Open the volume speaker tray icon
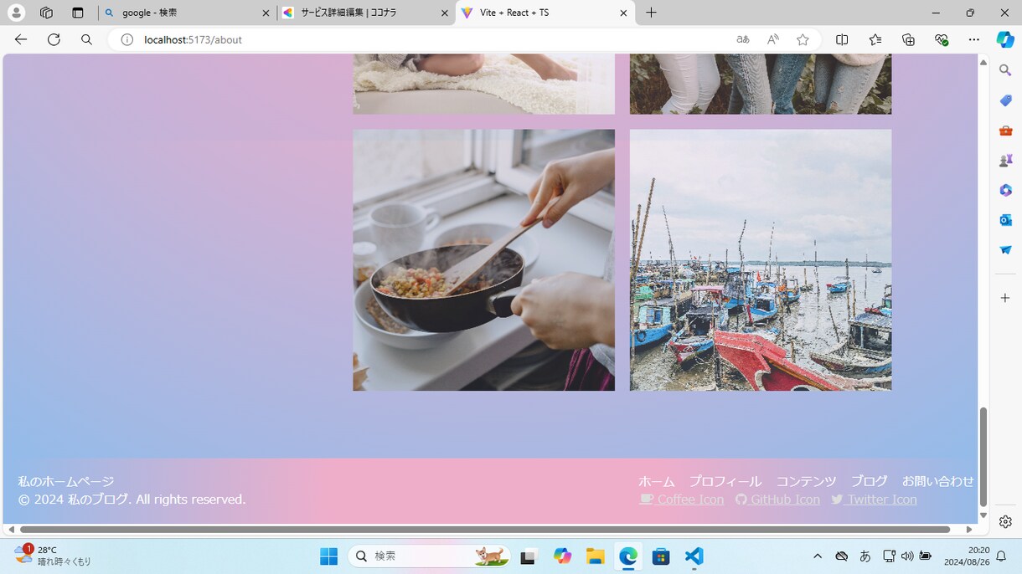The height and width of the screenshot is (574, 1022). tap(907, 556)
